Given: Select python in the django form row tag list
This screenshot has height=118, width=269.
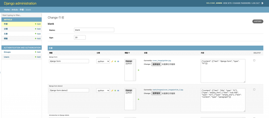Looking at the screenshot, I should point(129,63).
